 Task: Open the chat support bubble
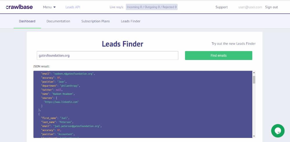pyautogui.click(x=278, y=131)
